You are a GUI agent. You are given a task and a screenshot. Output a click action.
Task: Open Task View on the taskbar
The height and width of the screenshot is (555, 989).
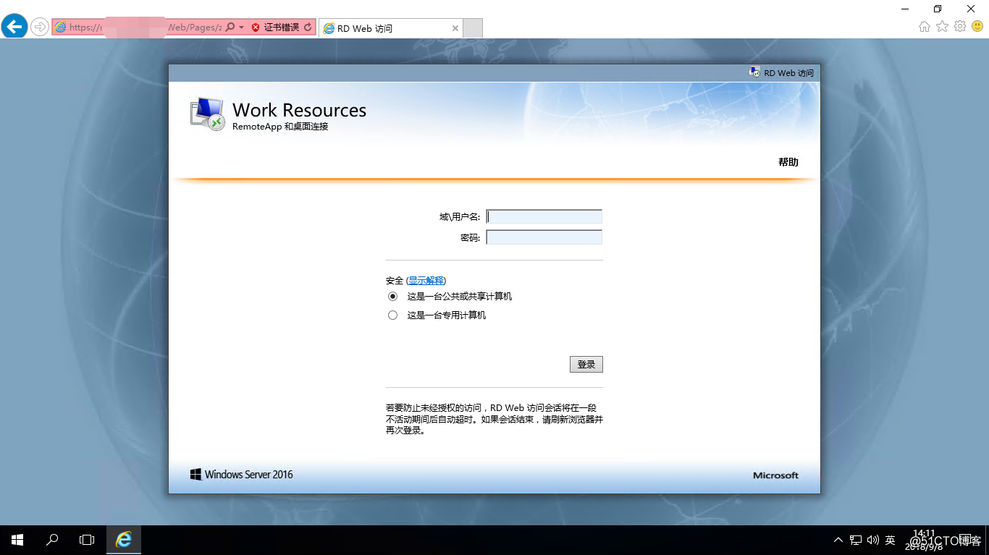[87, 540]
